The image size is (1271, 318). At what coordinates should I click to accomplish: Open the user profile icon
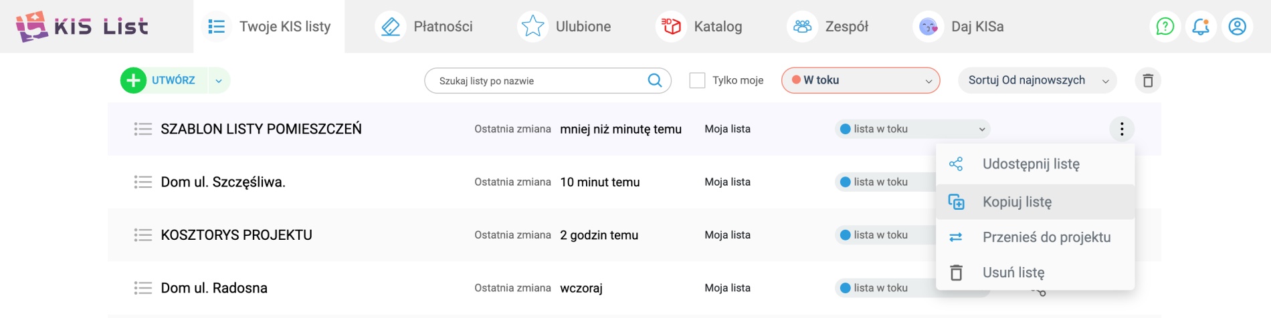point(1237,27)
